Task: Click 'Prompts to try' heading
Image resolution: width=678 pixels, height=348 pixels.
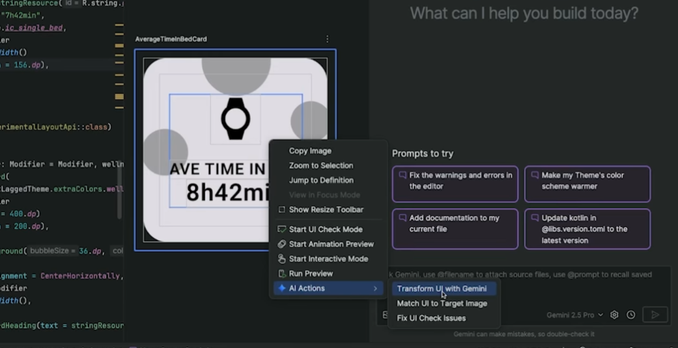Action: (423, 154)
